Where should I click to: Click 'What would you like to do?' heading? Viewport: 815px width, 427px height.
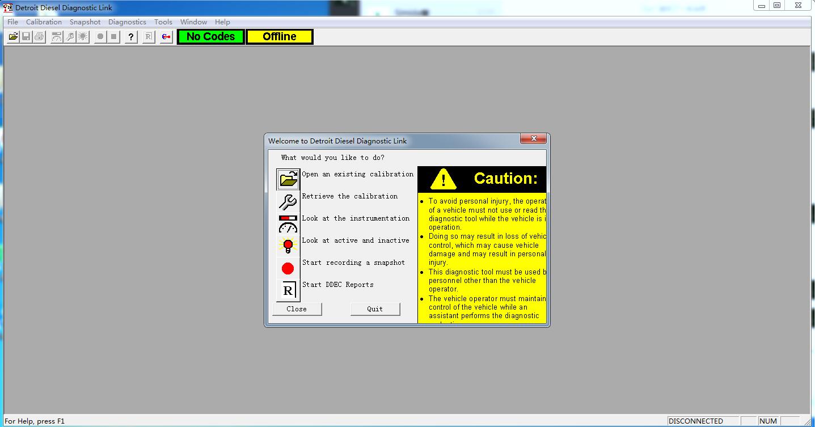332,158
